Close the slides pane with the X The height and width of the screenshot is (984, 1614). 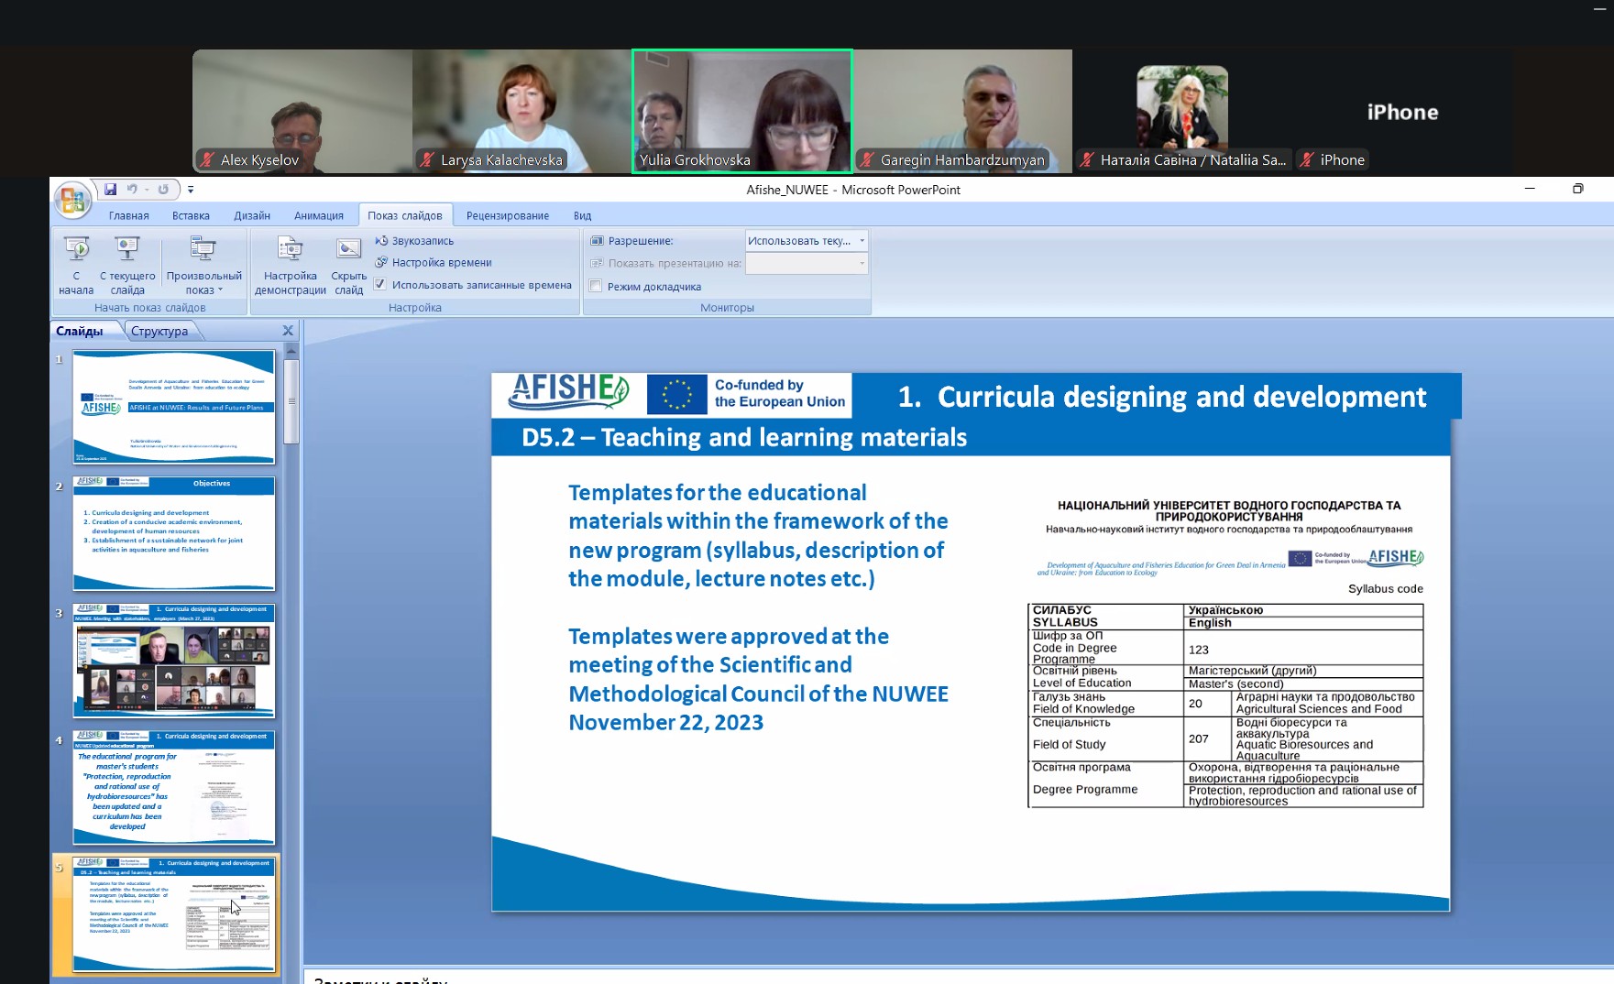(x=288, y=331)
